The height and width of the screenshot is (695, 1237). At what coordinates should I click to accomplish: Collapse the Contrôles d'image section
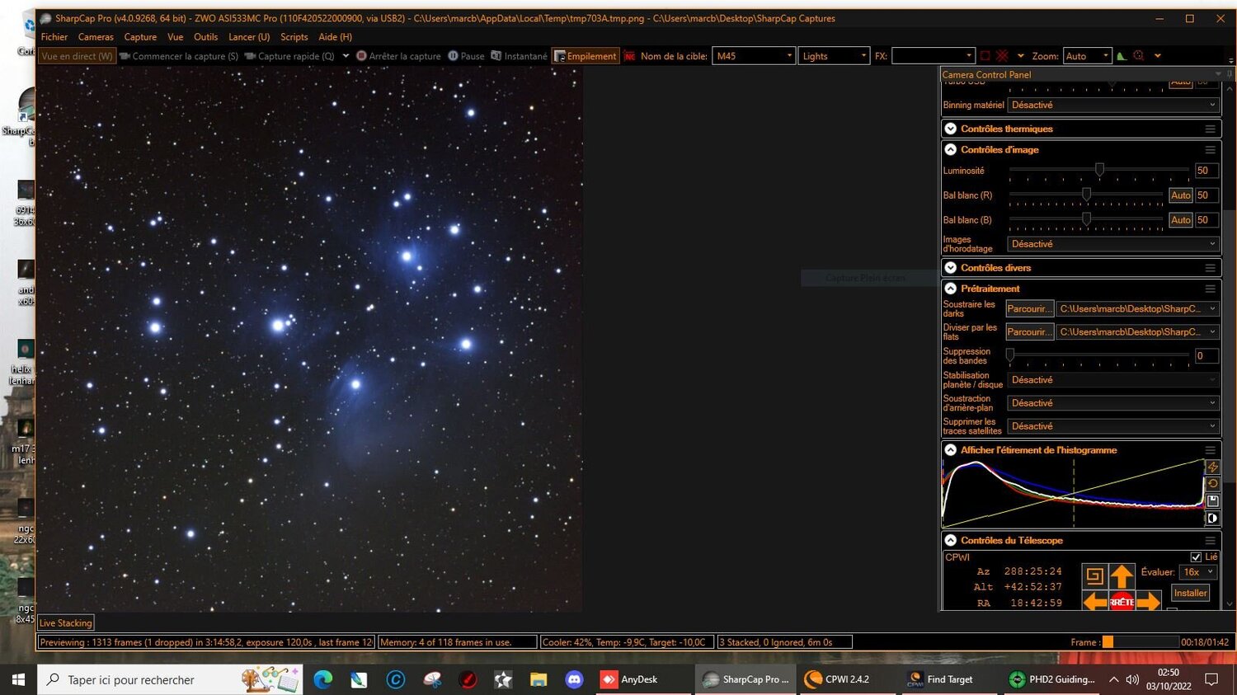pos(951,150)
